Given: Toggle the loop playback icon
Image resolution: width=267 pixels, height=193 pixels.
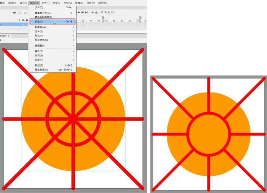Looking at the screenshot, I should click(x=96, y=12).
